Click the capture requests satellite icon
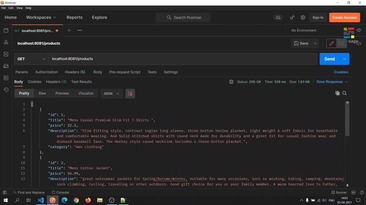This screenshot has width=366, height=205. tap(292, 18)
